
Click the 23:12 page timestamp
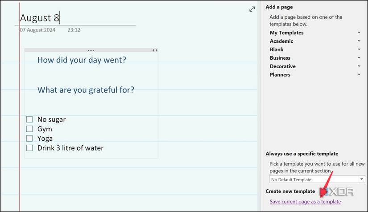tap(74, 31)
